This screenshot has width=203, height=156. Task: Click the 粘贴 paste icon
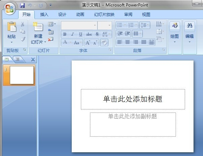pyautogui.click(x=12, y=27)
